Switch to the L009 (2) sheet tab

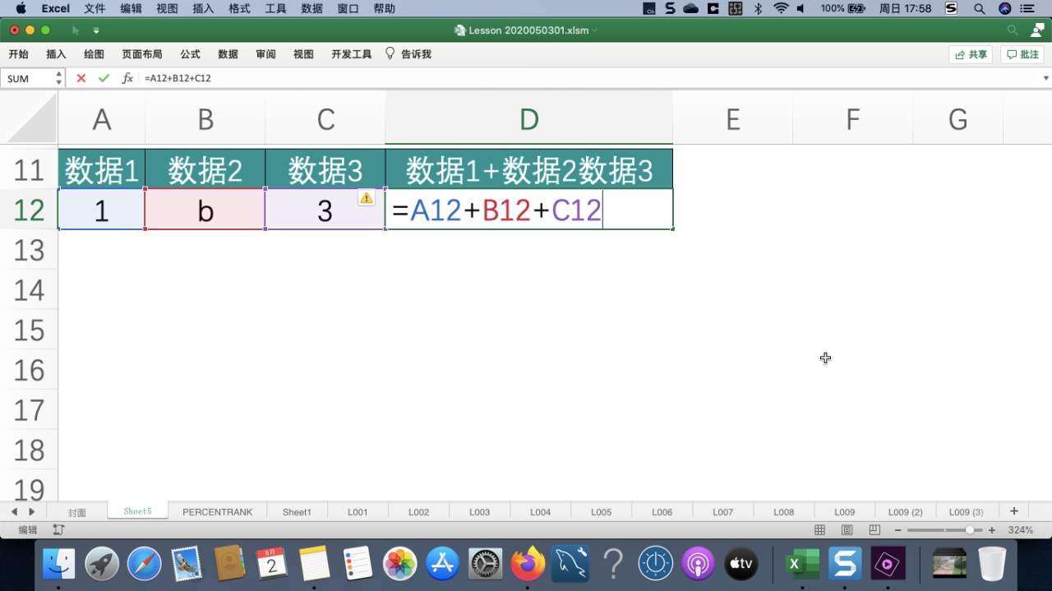click(x=906, y=511)
